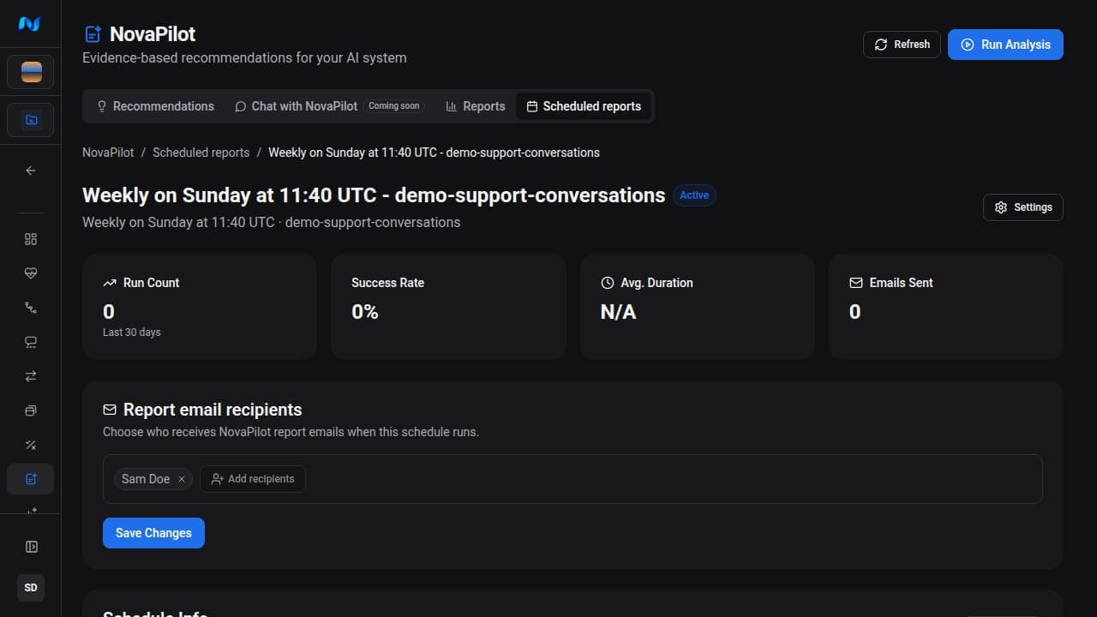Open the dashboard grid icon in the sidebar

tap(31, 239)
